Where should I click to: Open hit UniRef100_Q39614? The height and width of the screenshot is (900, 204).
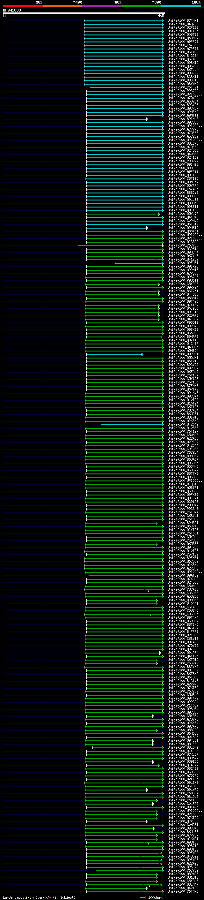[183, 249]
